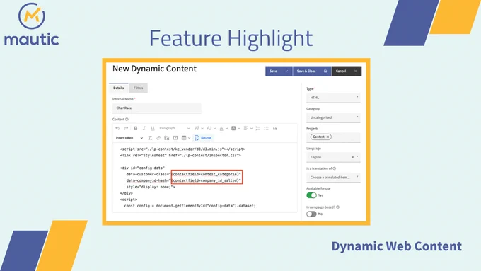Click the Cancel button
The image size is (481, 271).
pos(347,71)
